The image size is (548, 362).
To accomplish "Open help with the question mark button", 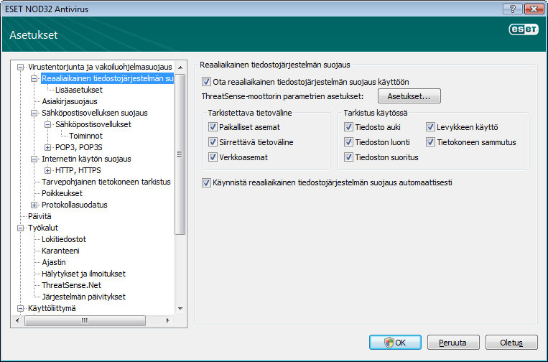I will pyautogui.click(x=513, y=9).
